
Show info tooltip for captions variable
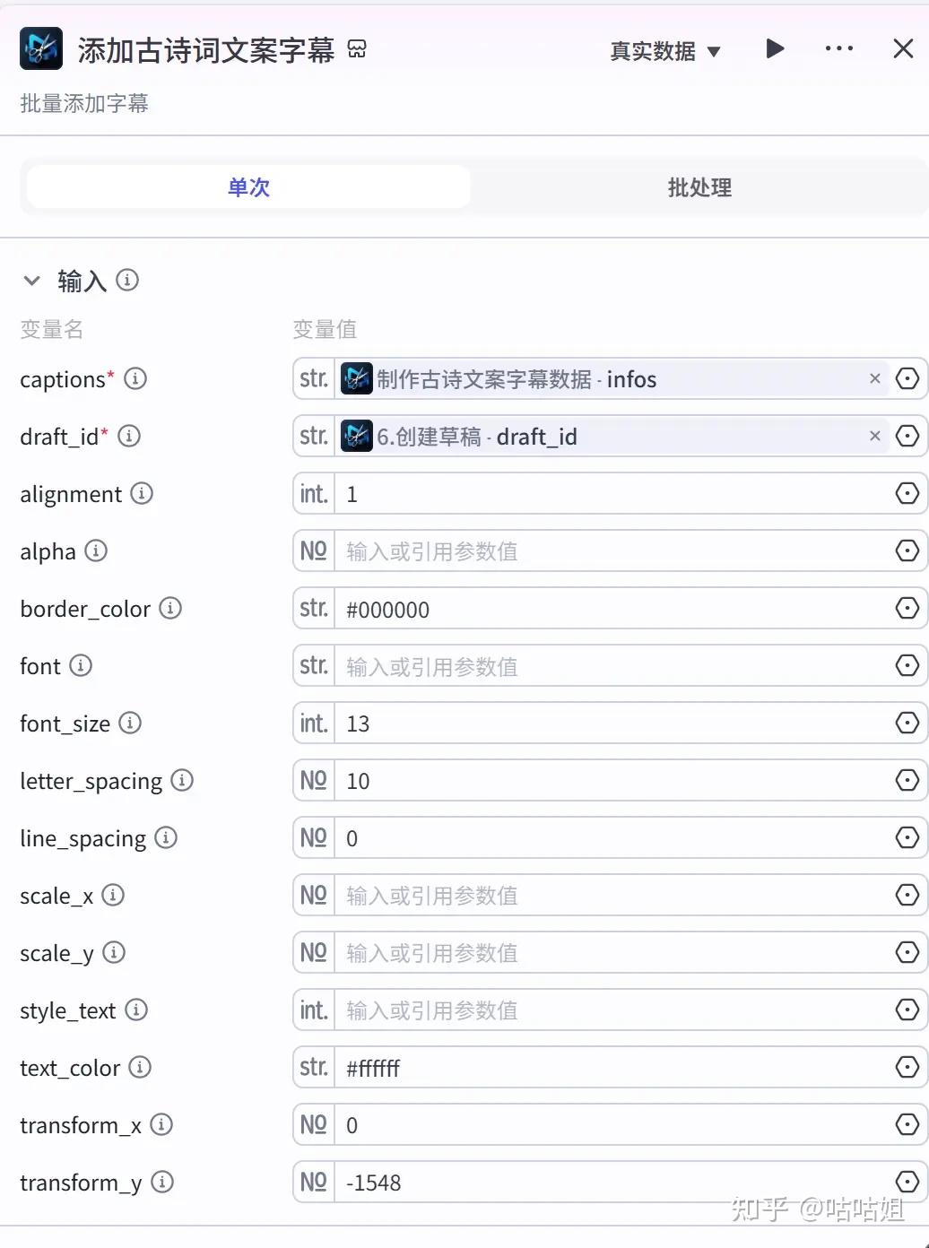[x=135, y=378]
